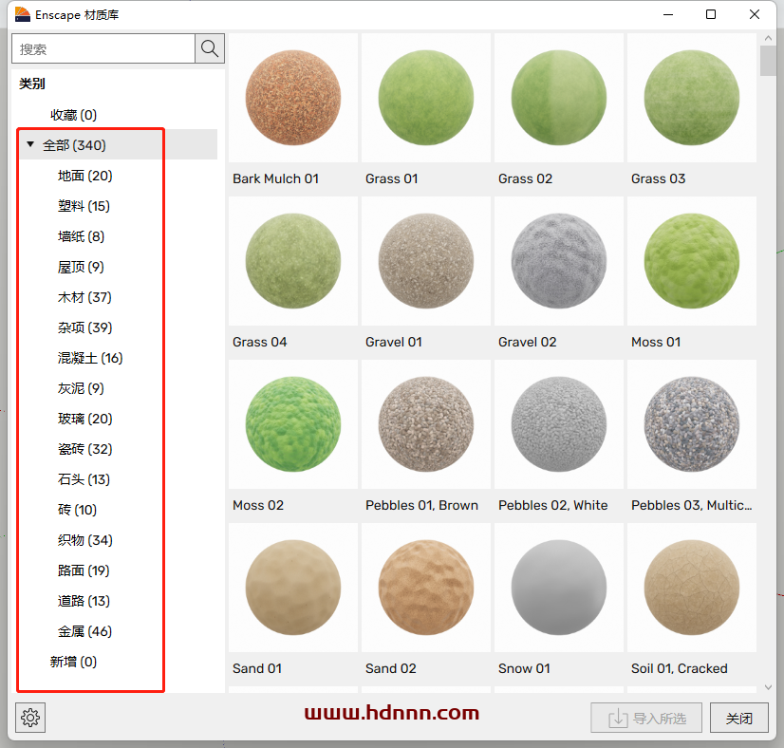Screen dimensions: 784x748
Task: Click the search magnifier icon
Action: [x=210, y=48]
